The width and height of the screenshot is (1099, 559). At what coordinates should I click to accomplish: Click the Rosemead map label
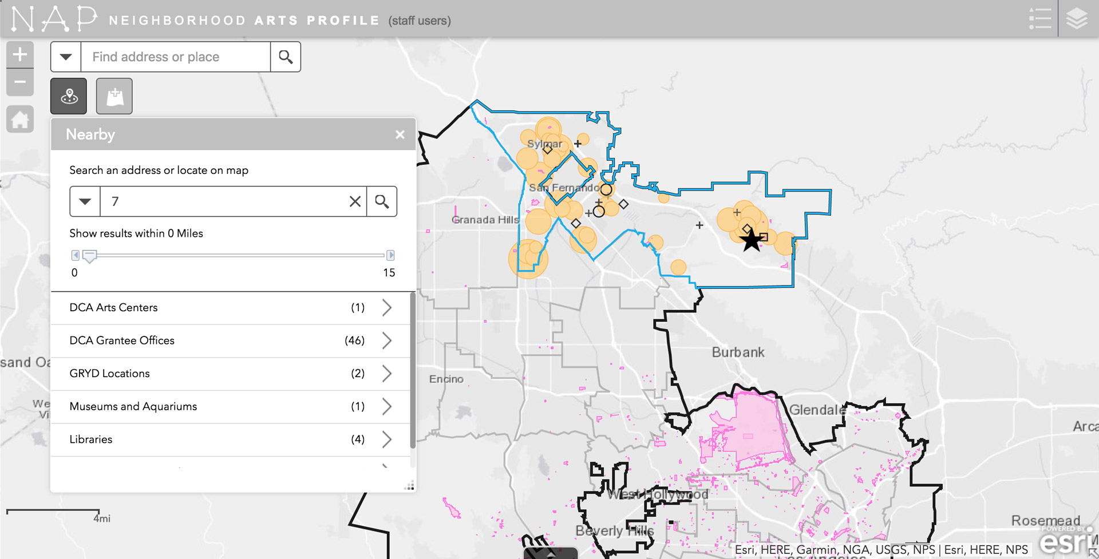(x=1046, y=521)
